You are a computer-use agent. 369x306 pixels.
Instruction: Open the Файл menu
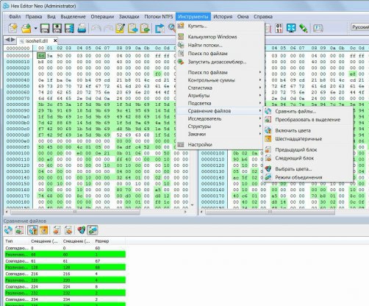(x=15, y=17)
